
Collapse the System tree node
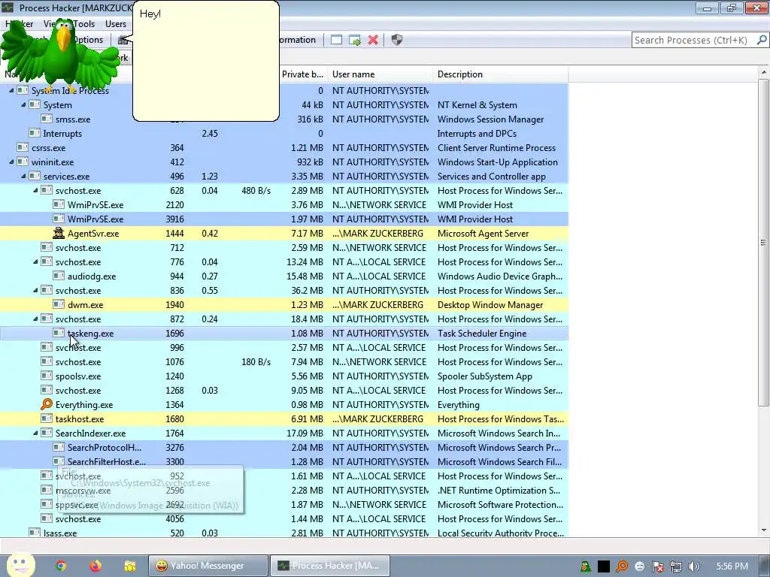coord(23,104)
